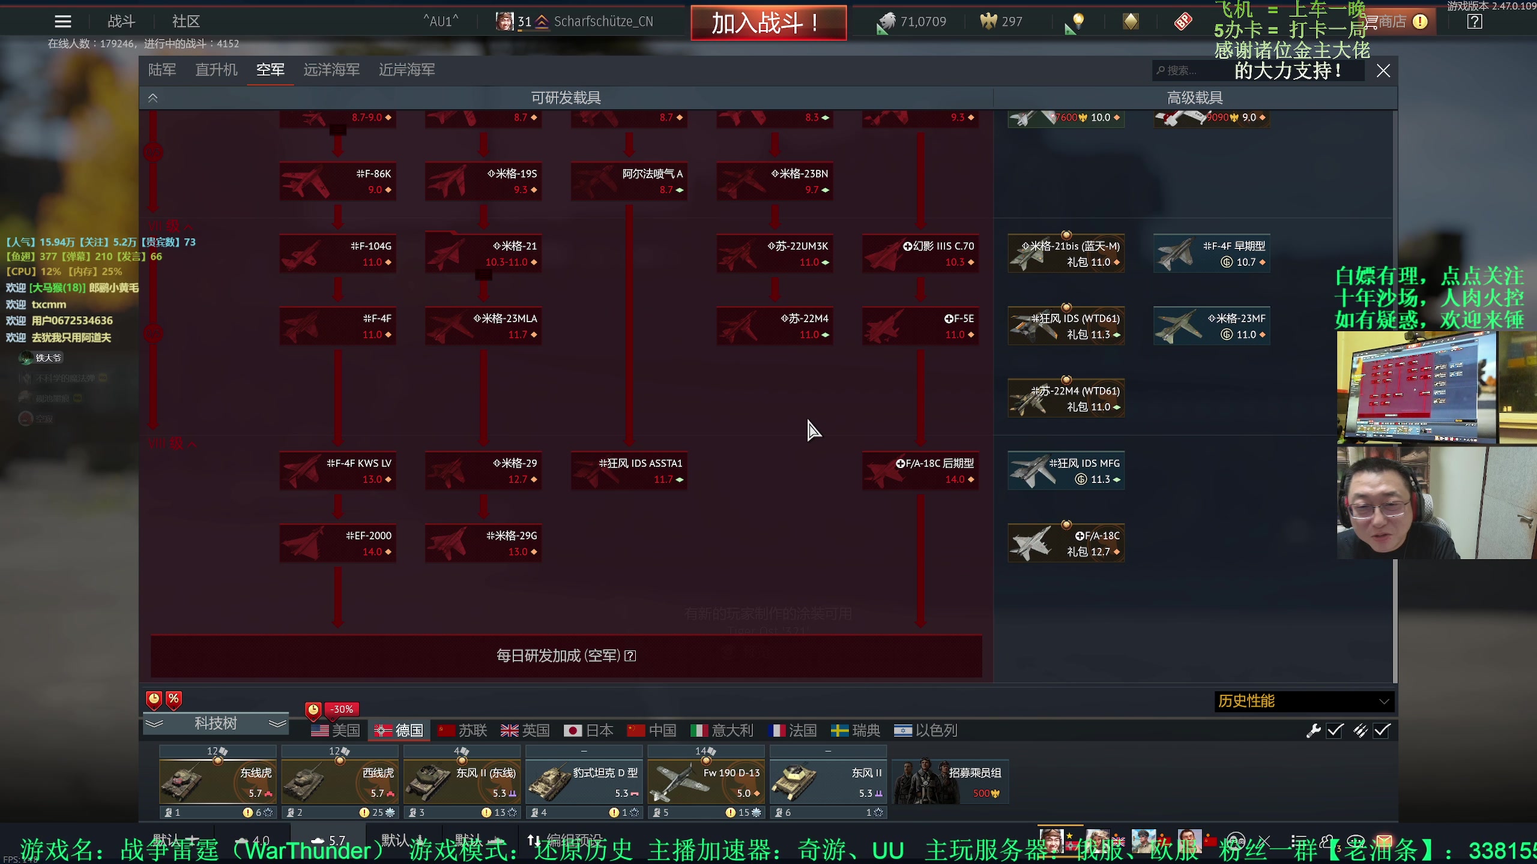The image size is (1537, 864).
Task: Click the auto-repair wrench icon
Action: 1312,730
